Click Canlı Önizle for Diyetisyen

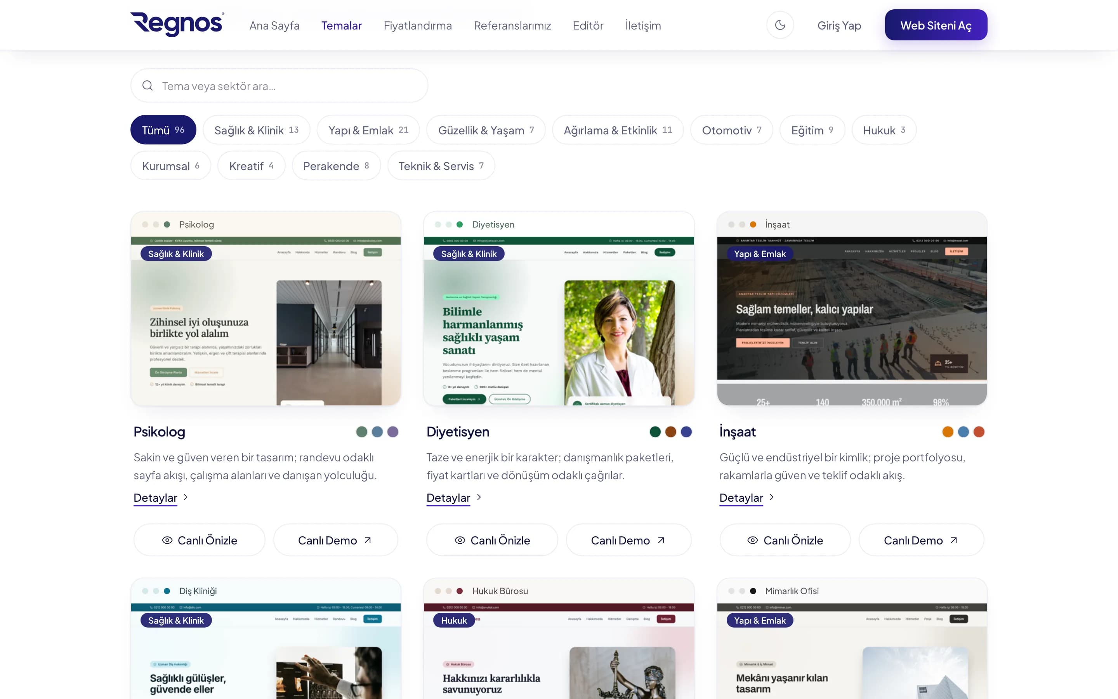point(492,539)
